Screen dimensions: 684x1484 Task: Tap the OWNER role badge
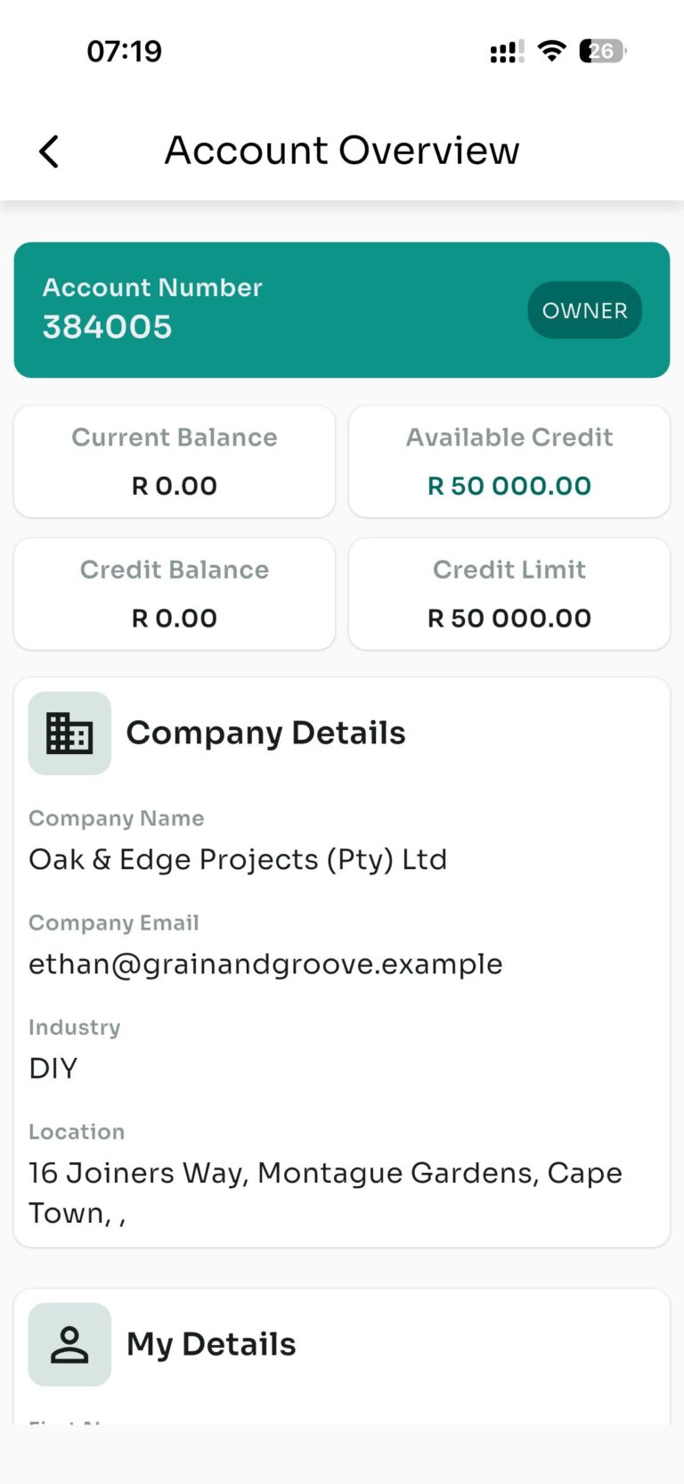584,310
